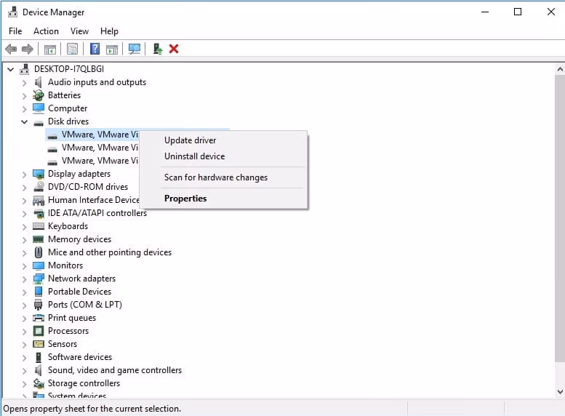Click the vertical scrollbar down arrow
This screenshot has height=416, width=565.
pyautogui.click(x=559, y=392)
